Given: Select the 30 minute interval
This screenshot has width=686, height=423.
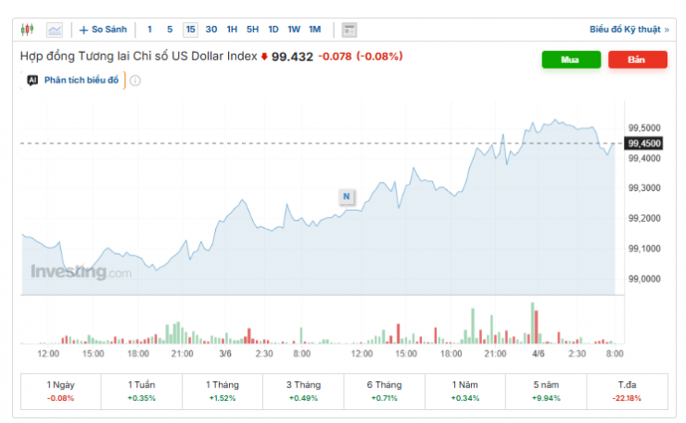Looking at the screenshot, I should [211, 30].
